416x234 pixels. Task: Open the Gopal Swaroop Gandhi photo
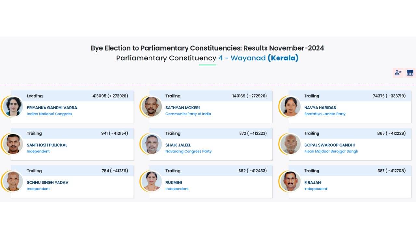[290, 144]
